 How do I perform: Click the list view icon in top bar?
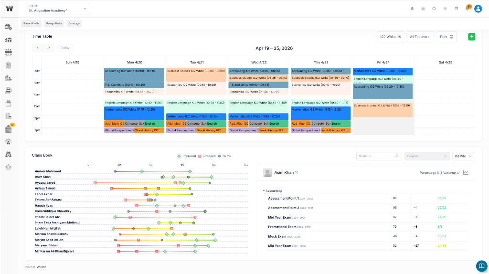423,9
